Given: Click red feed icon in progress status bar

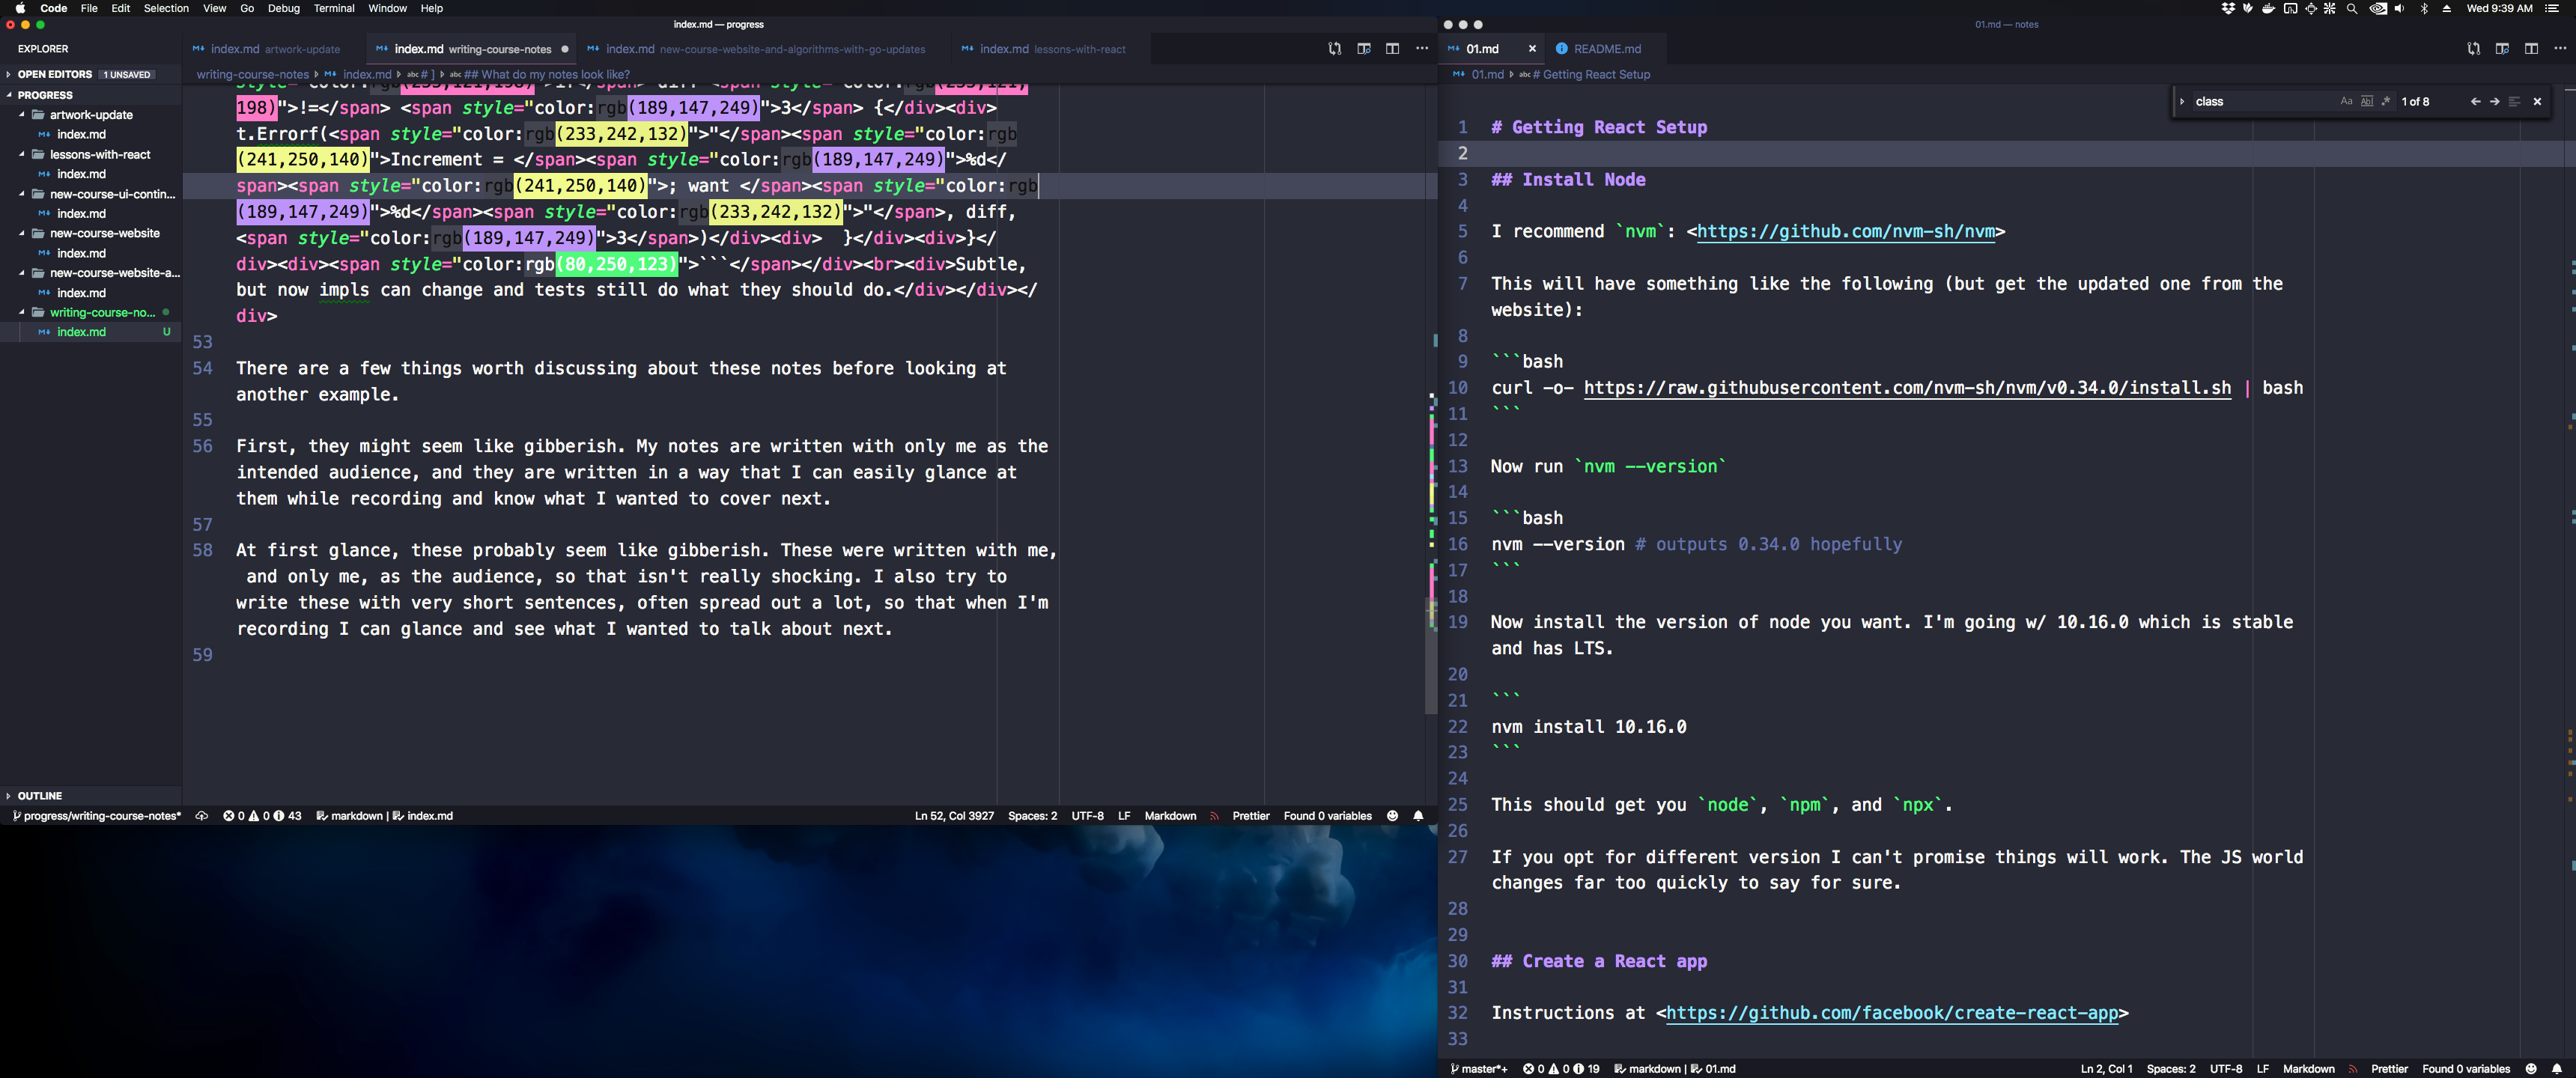Looking at the screenshot, I should tap(1215, 816).
